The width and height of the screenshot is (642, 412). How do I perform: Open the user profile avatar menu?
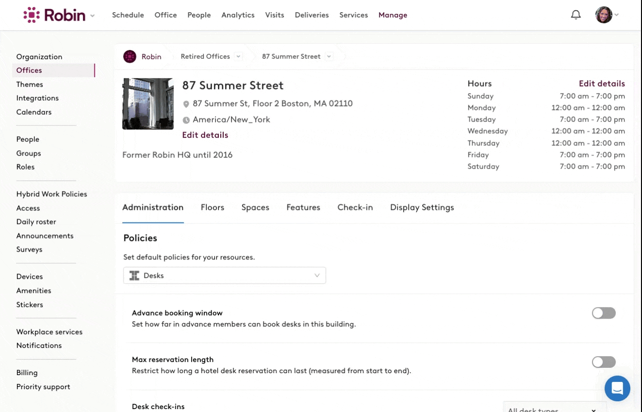pos(604,15)
